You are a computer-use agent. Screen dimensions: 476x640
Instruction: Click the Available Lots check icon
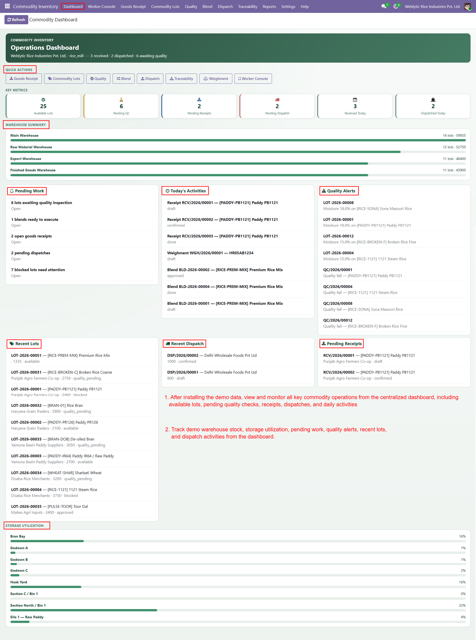(43, 100)
